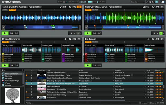Select loop size 8 on Deck B

tap(161, 33)
